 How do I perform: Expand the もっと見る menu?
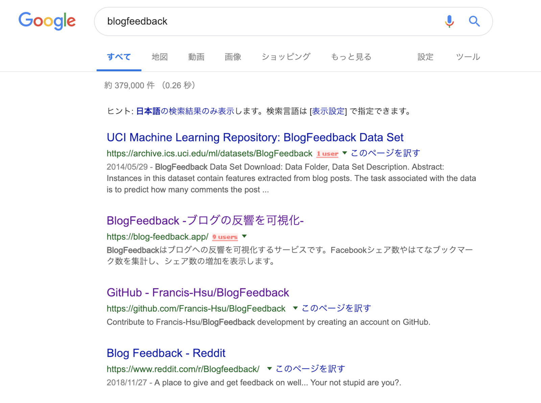pyautogui.click(x=351, y=57)
